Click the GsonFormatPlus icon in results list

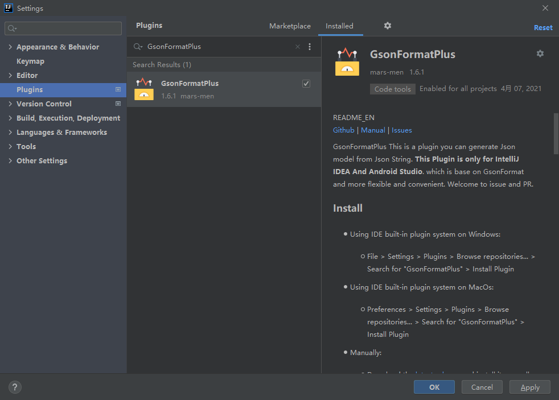tap(144, 89)
